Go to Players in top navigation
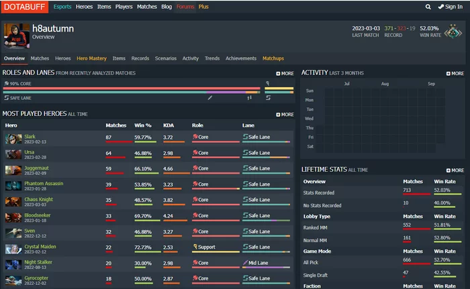Screen dimensions: 470x289 (124, 7)
